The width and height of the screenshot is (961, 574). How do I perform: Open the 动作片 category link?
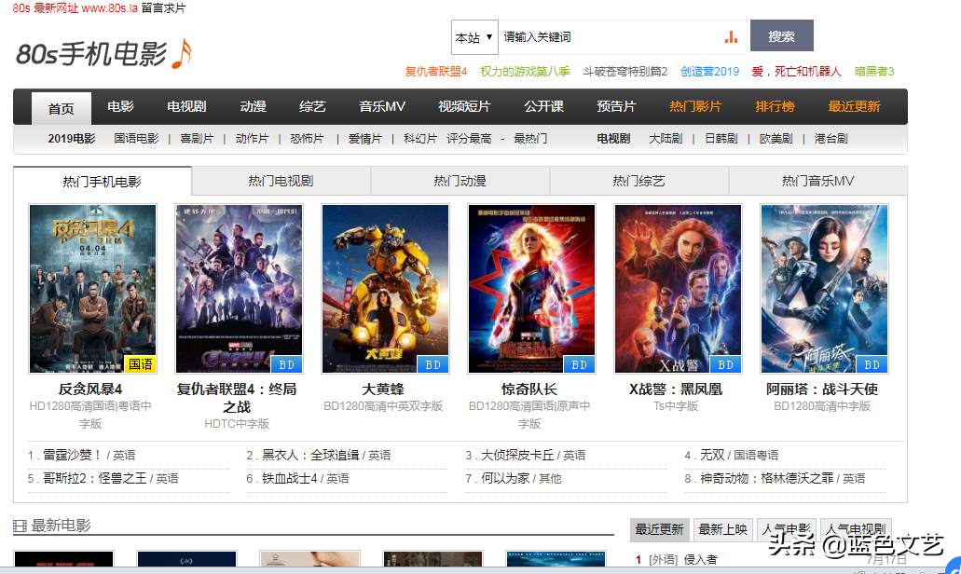252,139
